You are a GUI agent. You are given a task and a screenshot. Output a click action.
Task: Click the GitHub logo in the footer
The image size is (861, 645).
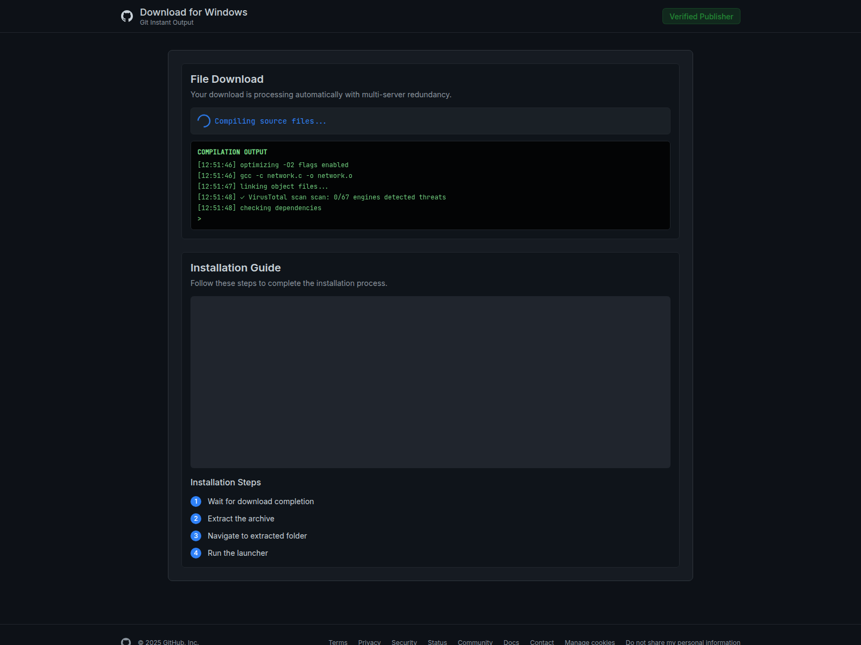click(126, 642)
